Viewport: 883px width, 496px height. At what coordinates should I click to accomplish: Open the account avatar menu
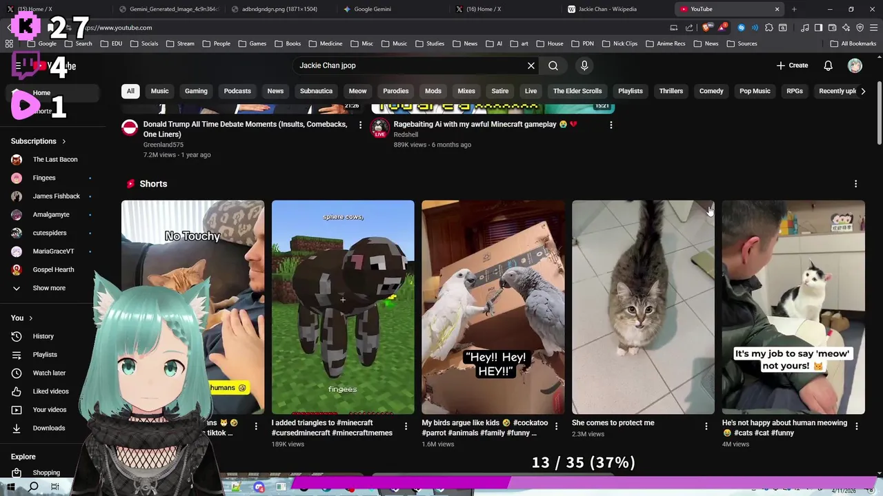855,65
